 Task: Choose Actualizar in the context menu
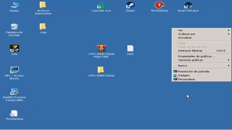[x=202, y=38]
